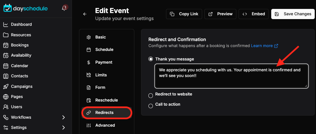The image size is (316, 134).
Task: Click the Dashboard chart icon in sidebar
Action: [6, 25]
